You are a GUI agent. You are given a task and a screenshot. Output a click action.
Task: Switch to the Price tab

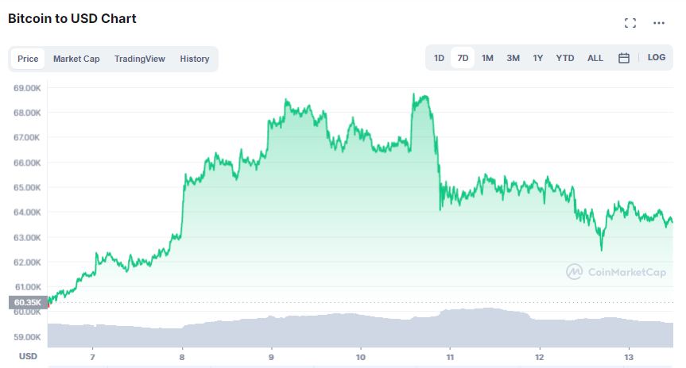[28, 59]
